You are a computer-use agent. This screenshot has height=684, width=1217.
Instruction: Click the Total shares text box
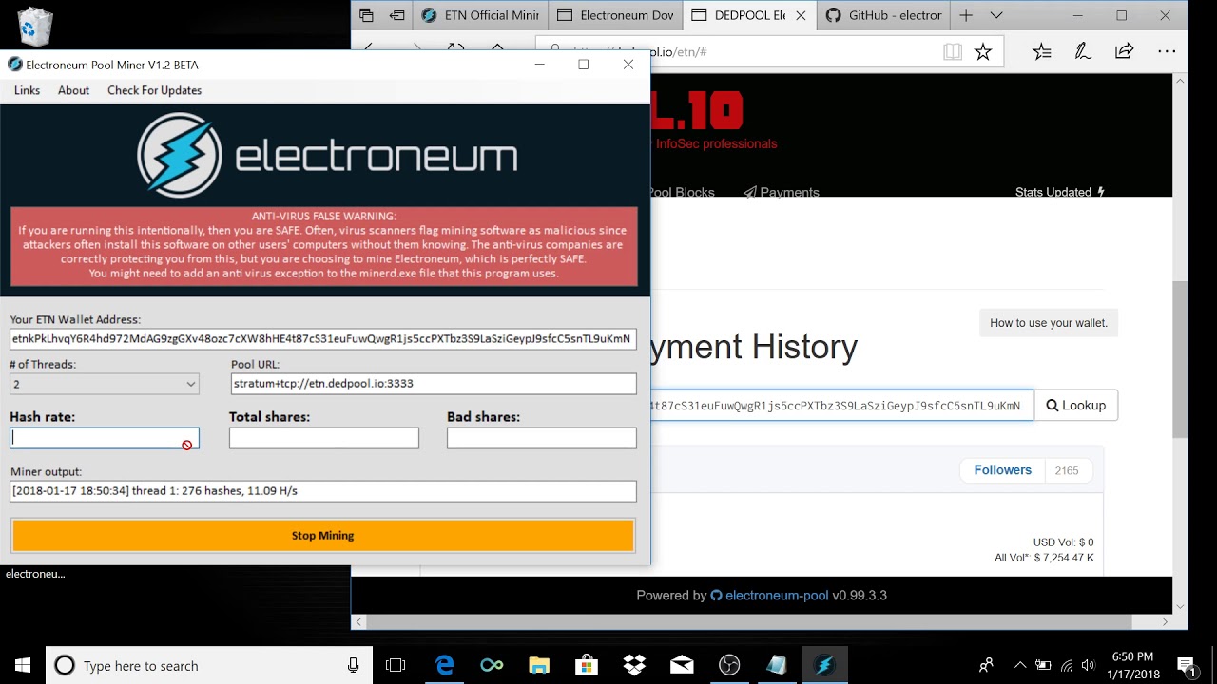323,438
